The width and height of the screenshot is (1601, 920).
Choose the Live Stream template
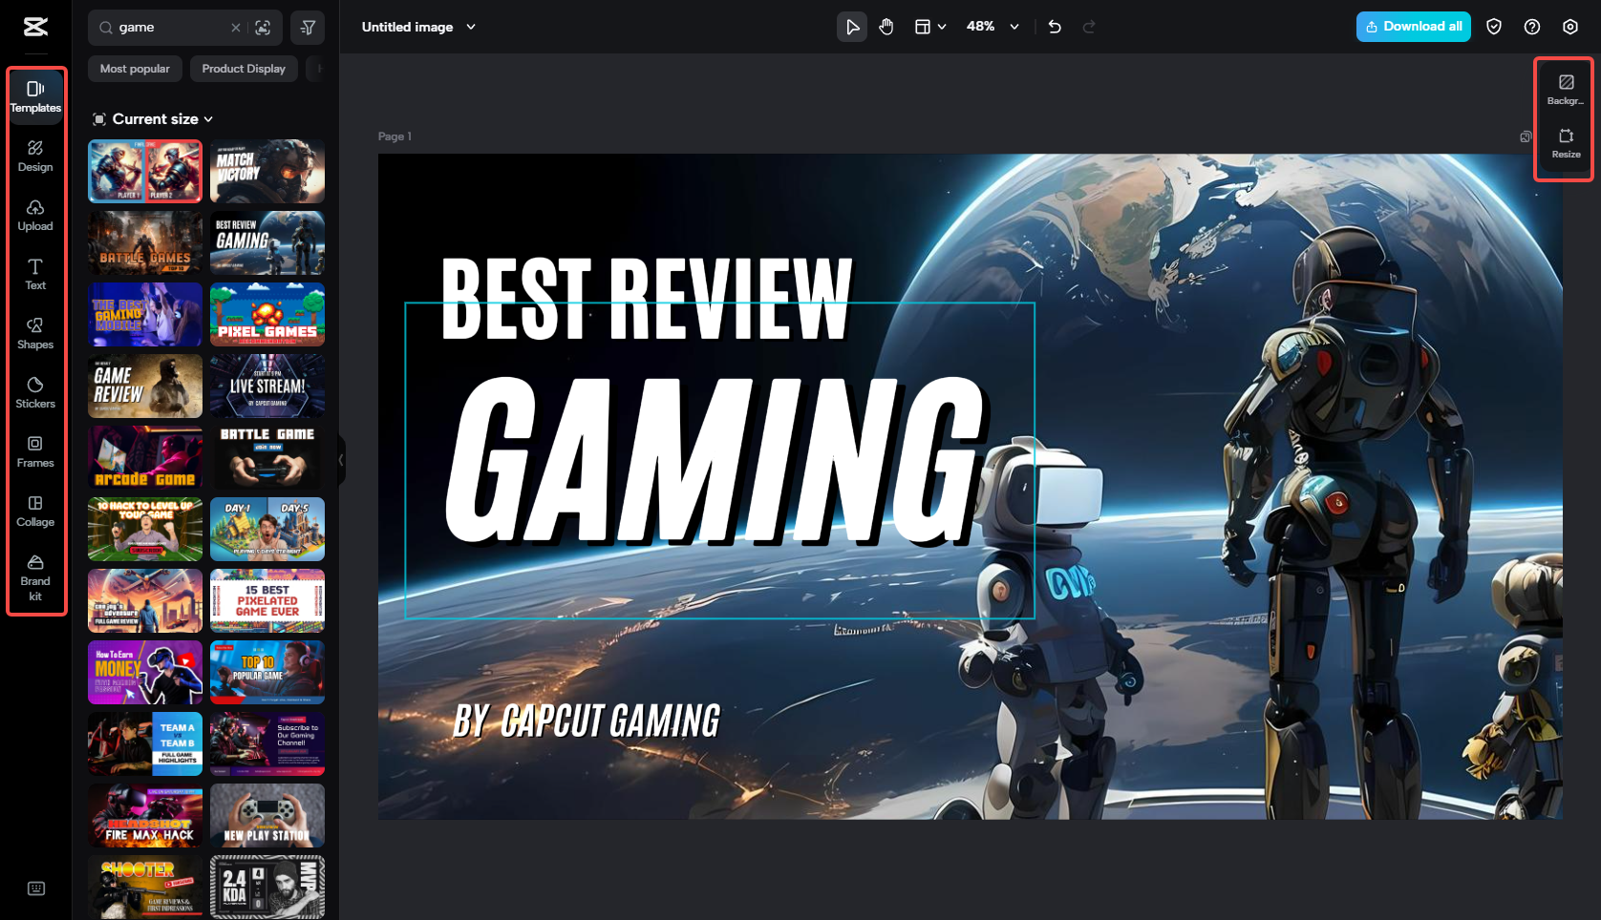click(x=267, y=387)
